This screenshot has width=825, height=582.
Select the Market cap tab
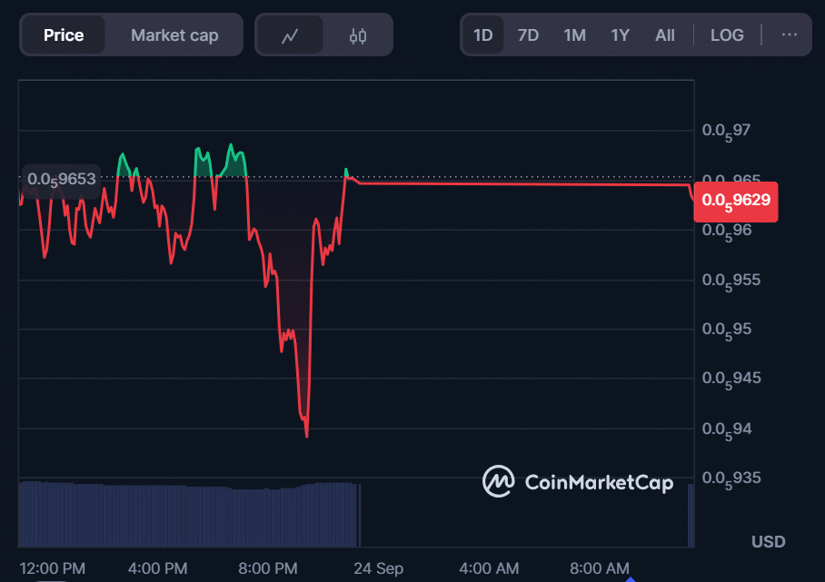click(174, 35)
